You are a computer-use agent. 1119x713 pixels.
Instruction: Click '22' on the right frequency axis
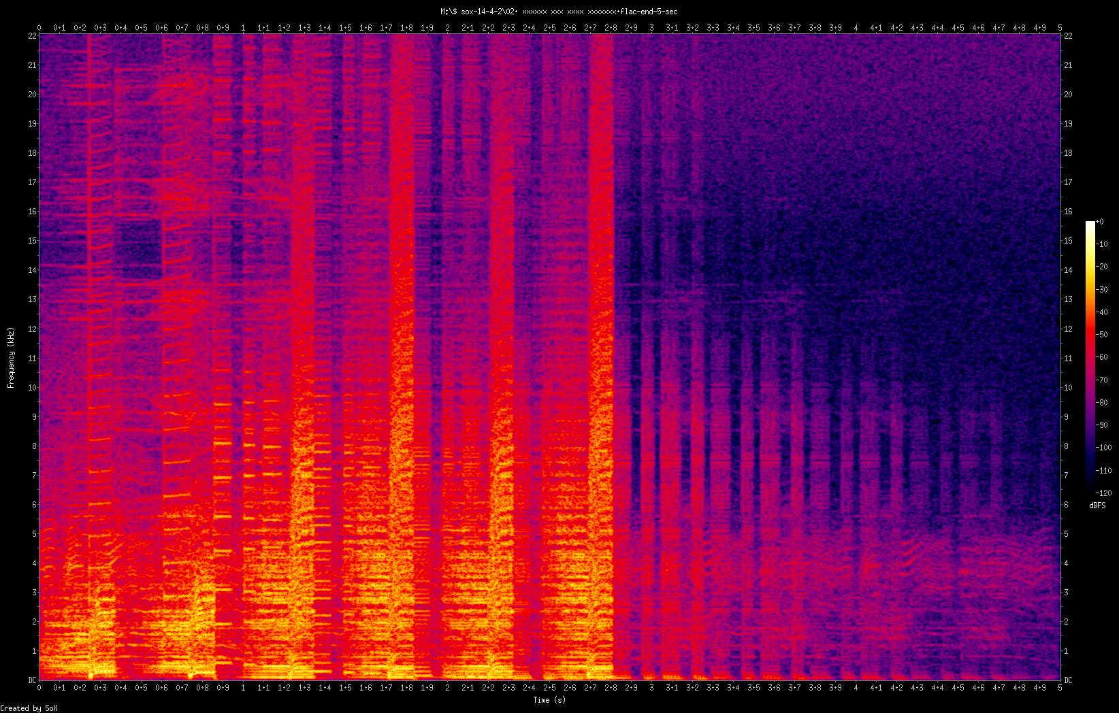(x=1069, y=36)
